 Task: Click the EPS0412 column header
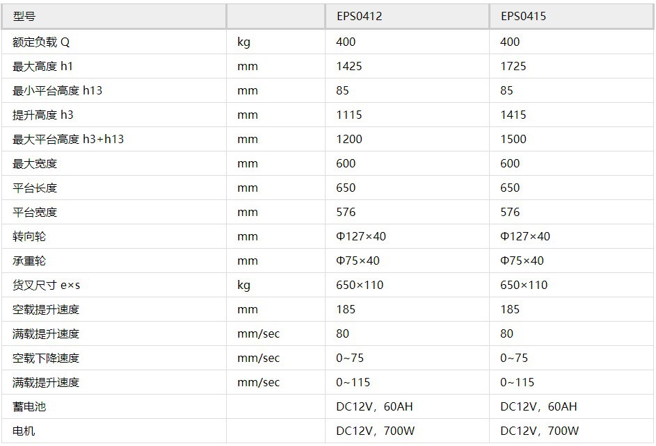coord(360,16)
